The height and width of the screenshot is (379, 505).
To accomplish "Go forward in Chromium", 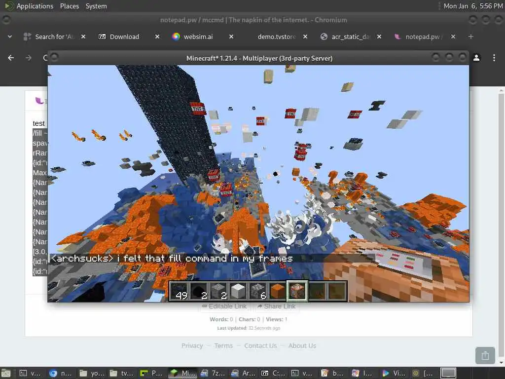I will coord(29,58).
